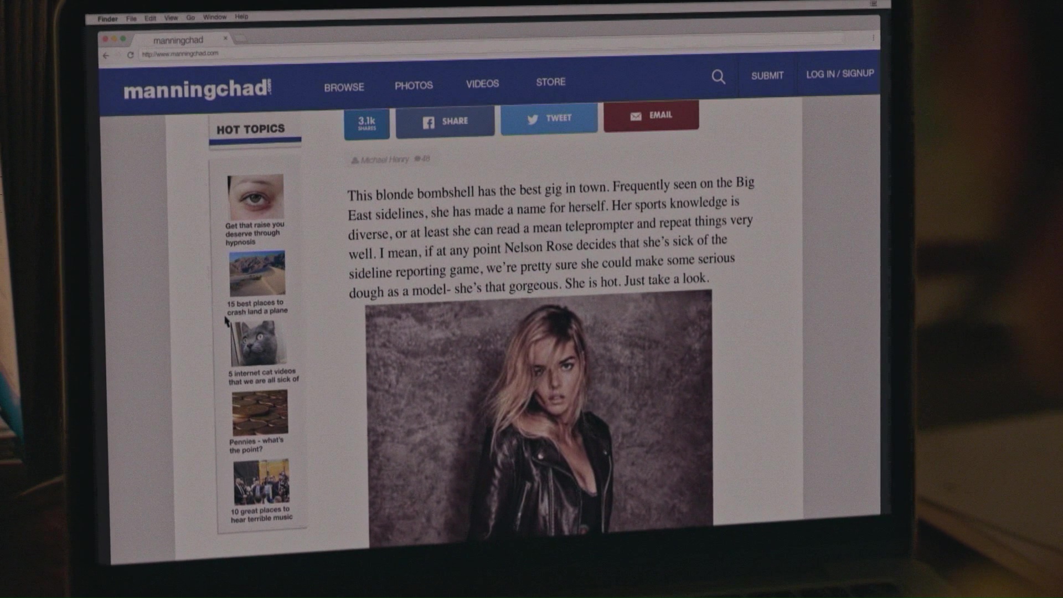This screenshot has height=598, width=1063.
Task: Navigate to Videos page
Action: coord(482,84)
